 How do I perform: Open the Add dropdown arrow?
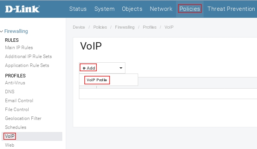[x=121, y=68]
